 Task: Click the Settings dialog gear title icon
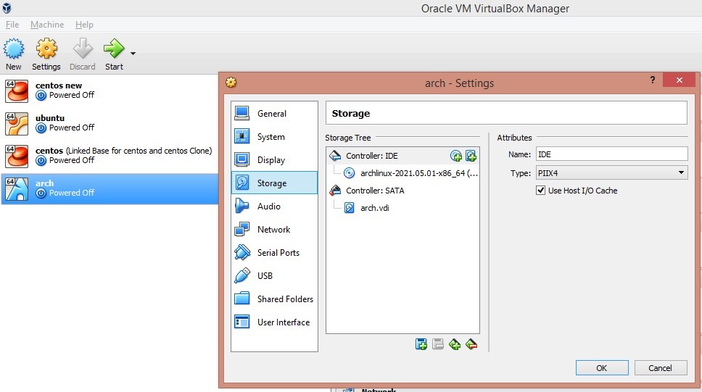tap(231, 83)
